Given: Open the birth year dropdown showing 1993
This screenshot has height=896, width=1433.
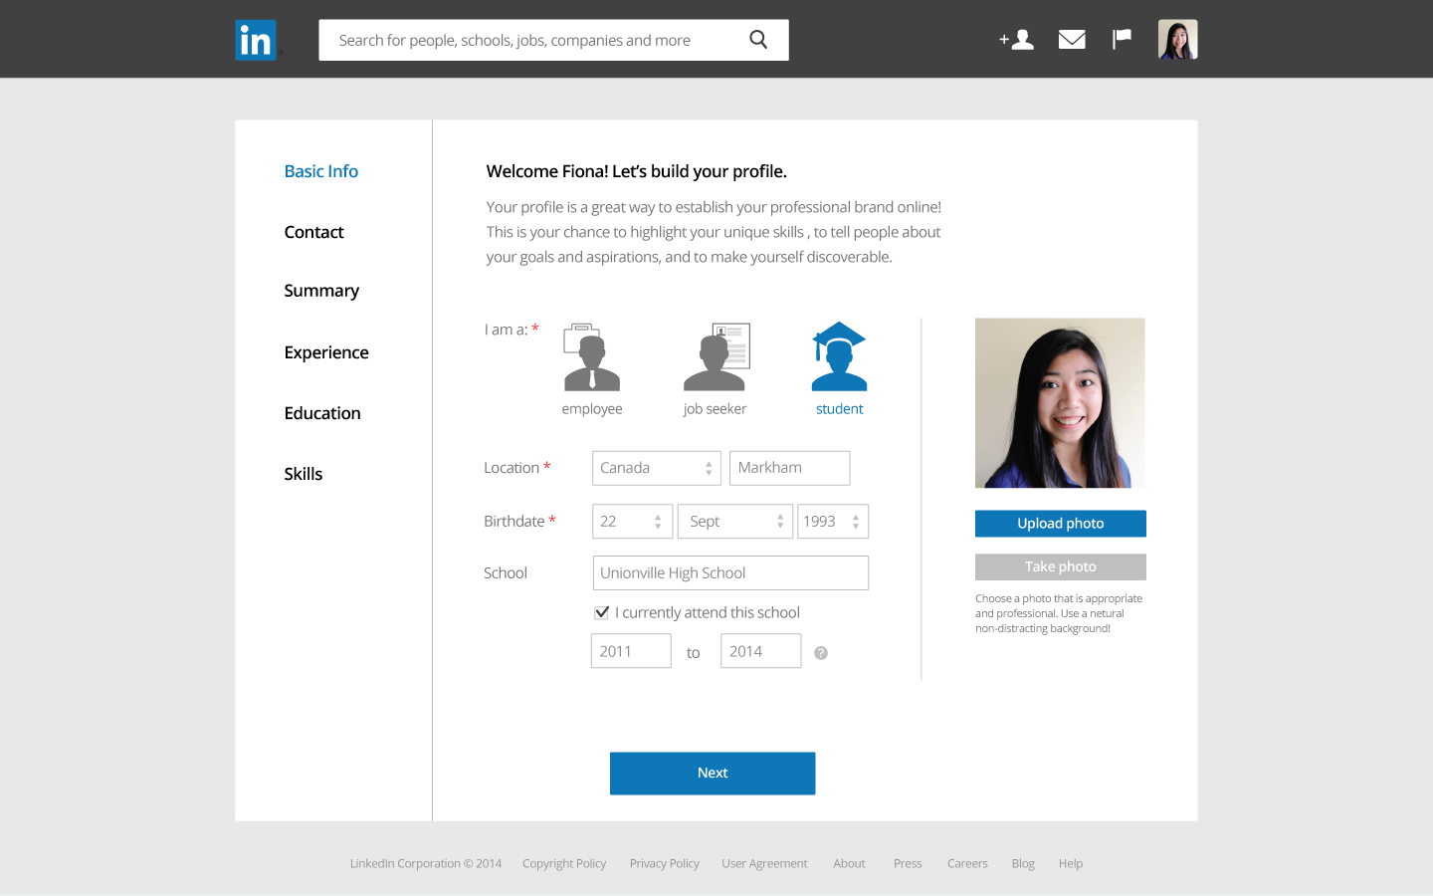Looking at the screenshot, I should click(x=833, y=522).
